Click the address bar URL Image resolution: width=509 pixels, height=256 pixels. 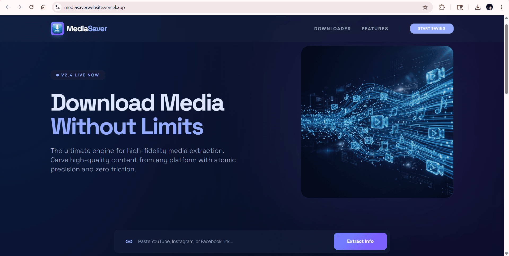click(94, 7)
